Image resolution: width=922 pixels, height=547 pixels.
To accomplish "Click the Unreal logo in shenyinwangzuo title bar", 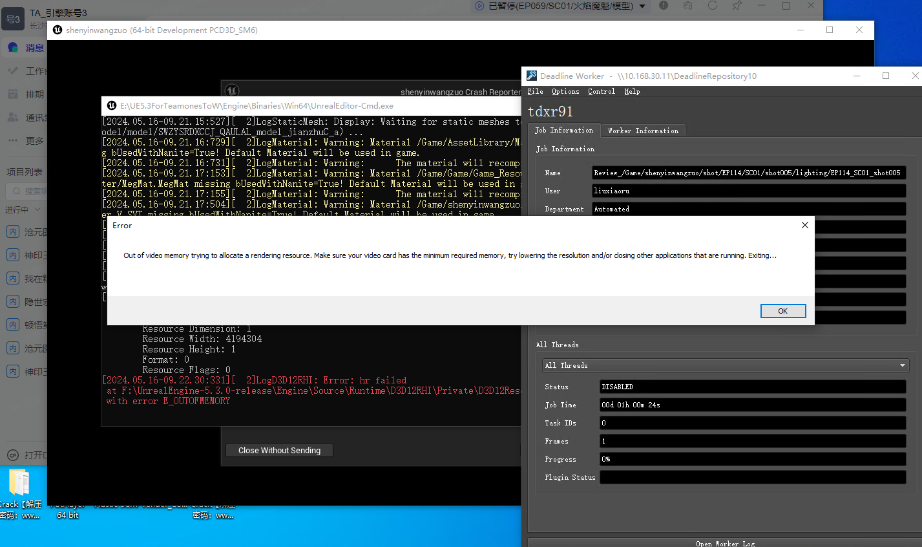I will (58, 30).
